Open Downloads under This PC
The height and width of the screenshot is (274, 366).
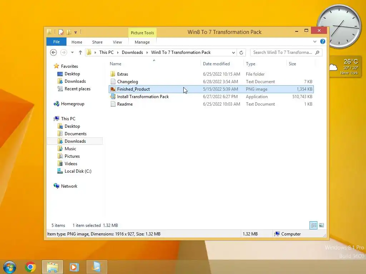point(75,141)
